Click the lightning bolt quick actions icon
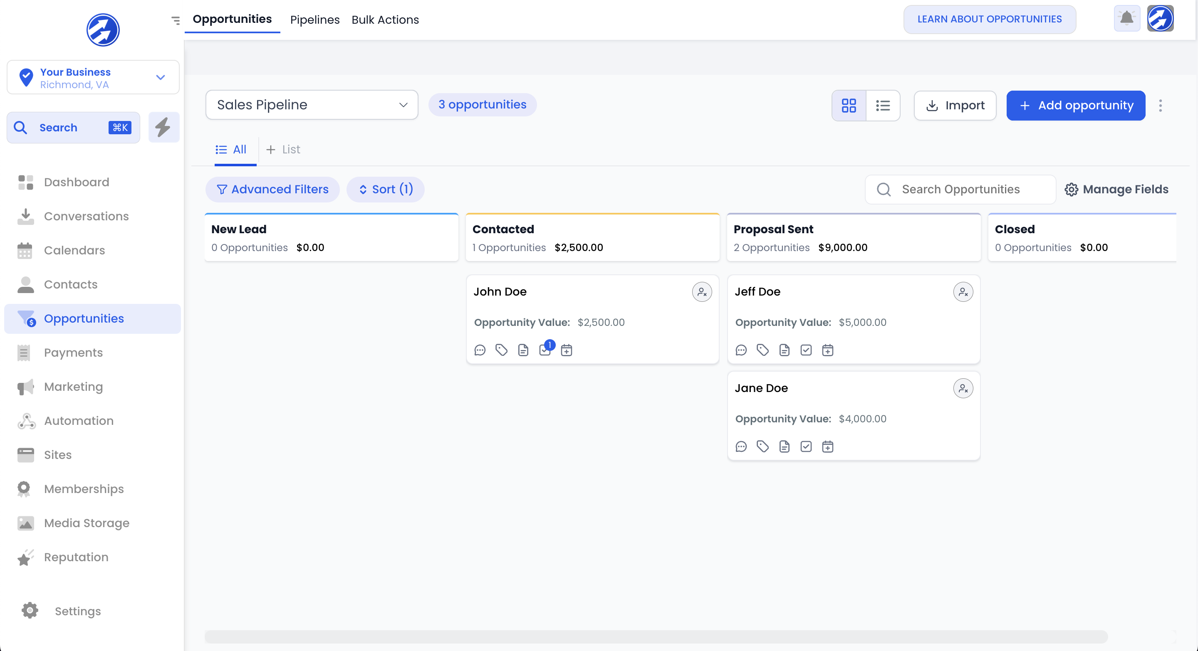1198x651 pixels. [x=163, y=127]
